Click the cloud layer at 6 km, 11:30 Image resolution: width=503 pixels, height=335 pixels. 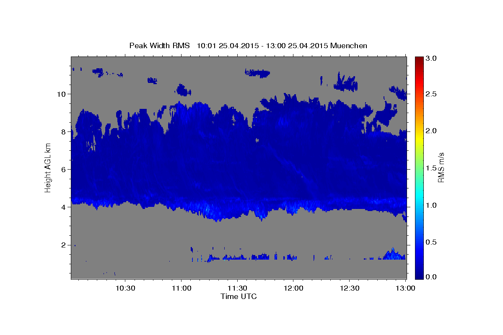point(237,169)
